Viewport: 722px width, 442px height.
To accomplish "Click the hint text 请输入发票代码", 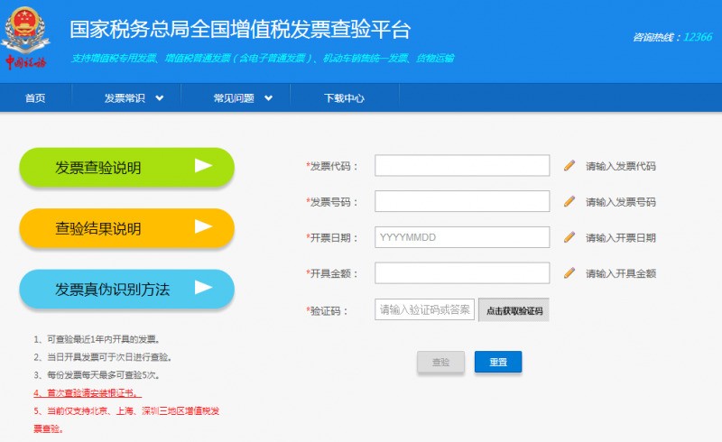I will [x=621, y=166].
